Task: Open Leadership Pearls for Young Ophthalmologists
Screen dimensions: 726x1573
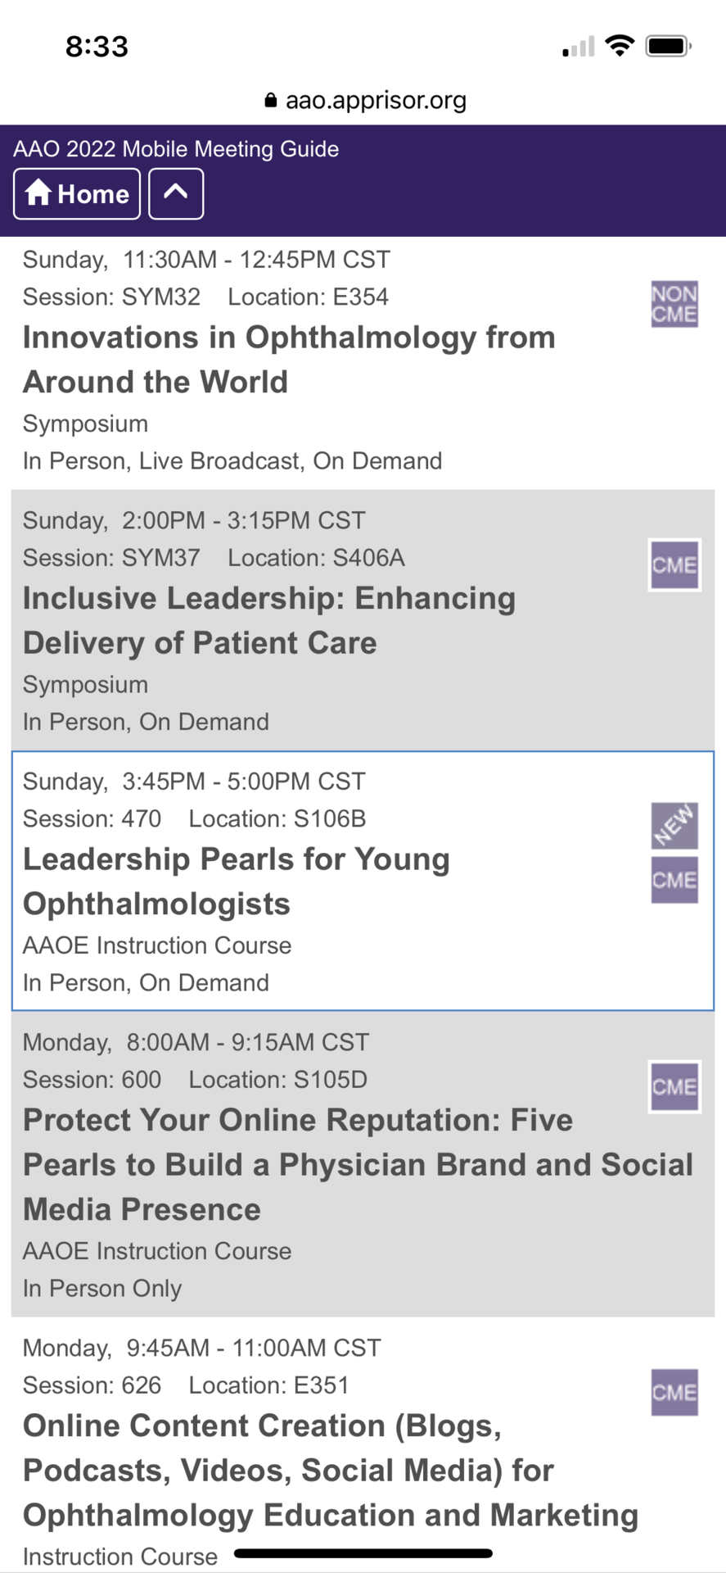Action: [x=237, y=882]
